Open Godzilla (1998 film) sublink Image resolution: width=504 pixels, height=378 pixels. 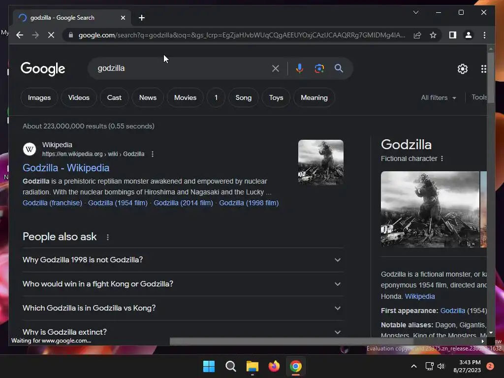249,203
